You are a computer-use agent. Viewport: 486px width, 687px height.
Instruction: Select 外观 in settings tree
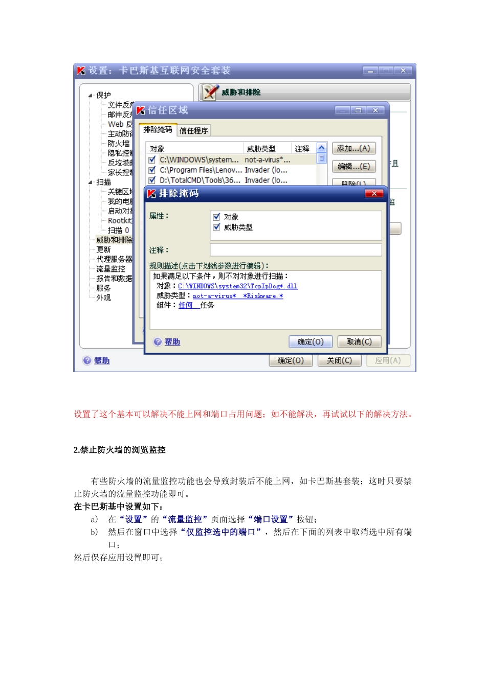(x=103, y=297)
